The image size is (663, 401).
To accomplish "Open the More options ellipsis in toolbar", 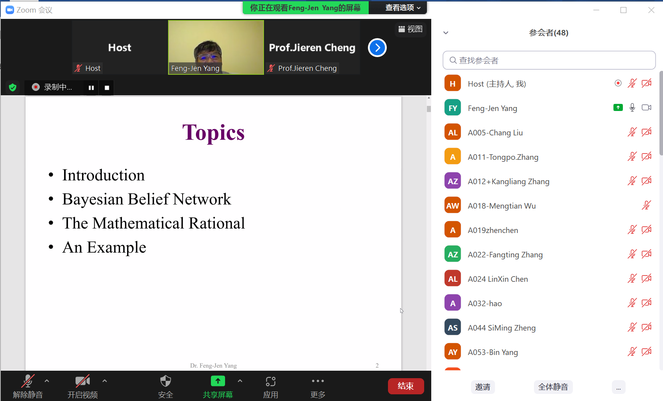I will [x=318, y=381].
